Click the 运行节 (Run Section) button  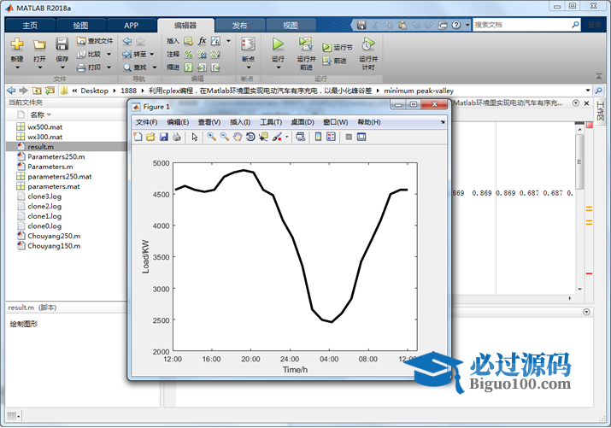[x=338, y=48]
